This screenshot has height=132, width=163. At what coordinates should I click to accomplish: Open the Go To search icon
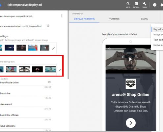tap(128, 5)
